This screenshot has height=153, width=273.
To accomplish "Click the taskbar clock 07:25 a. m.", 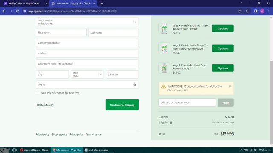I will click(264, 150).
